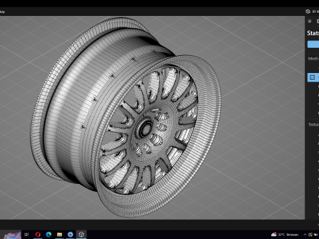Click the wheel rim model hub

pos(145,129)
